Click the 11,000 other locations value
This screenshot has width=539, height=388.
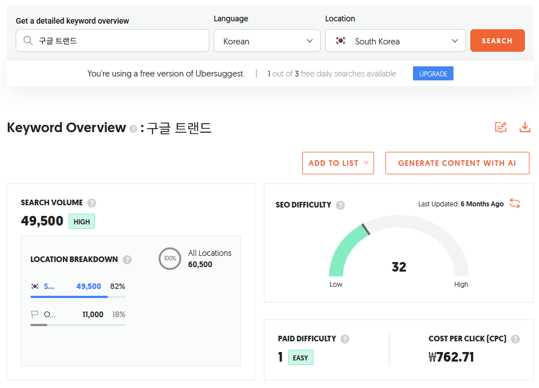93,314
